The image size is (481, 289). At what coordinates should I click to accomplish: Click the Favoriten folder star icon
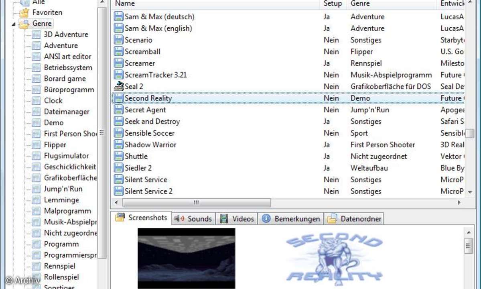point(24,13)
